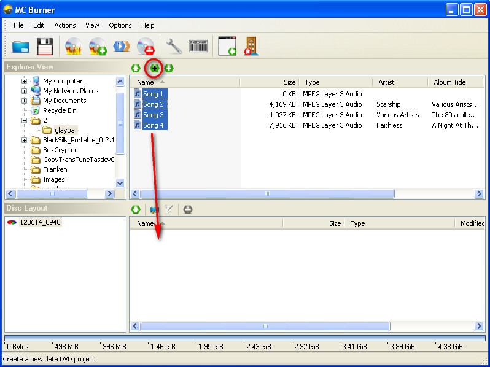Image resolution: width=490 pixels, height=367 pixels.
Task: Click the burn disc flame icon
Action: (74, 47)
